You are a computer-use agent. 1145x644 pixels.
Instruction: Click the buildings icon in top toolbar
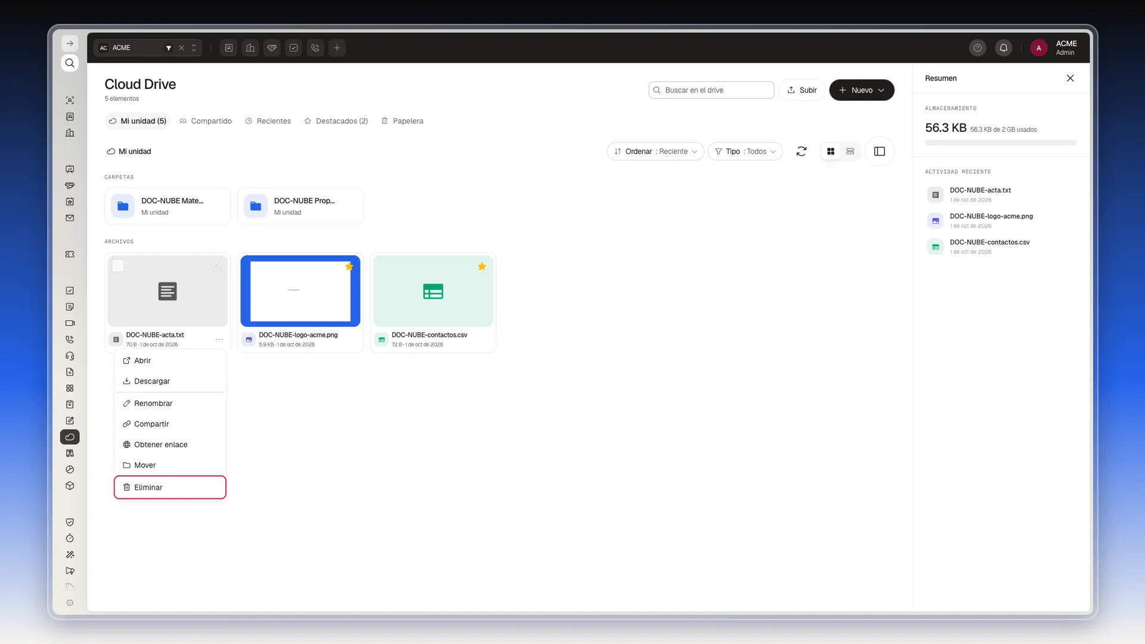(x=250, y=48)
